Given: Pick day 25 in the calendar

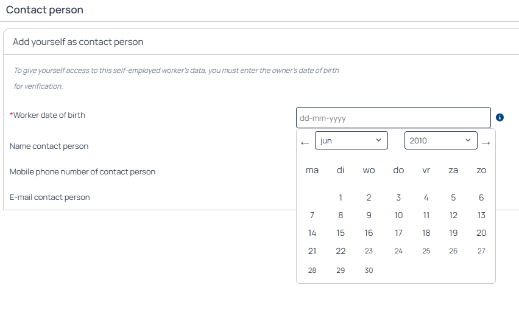Looking at the screenshot, I should coord(426,251).
